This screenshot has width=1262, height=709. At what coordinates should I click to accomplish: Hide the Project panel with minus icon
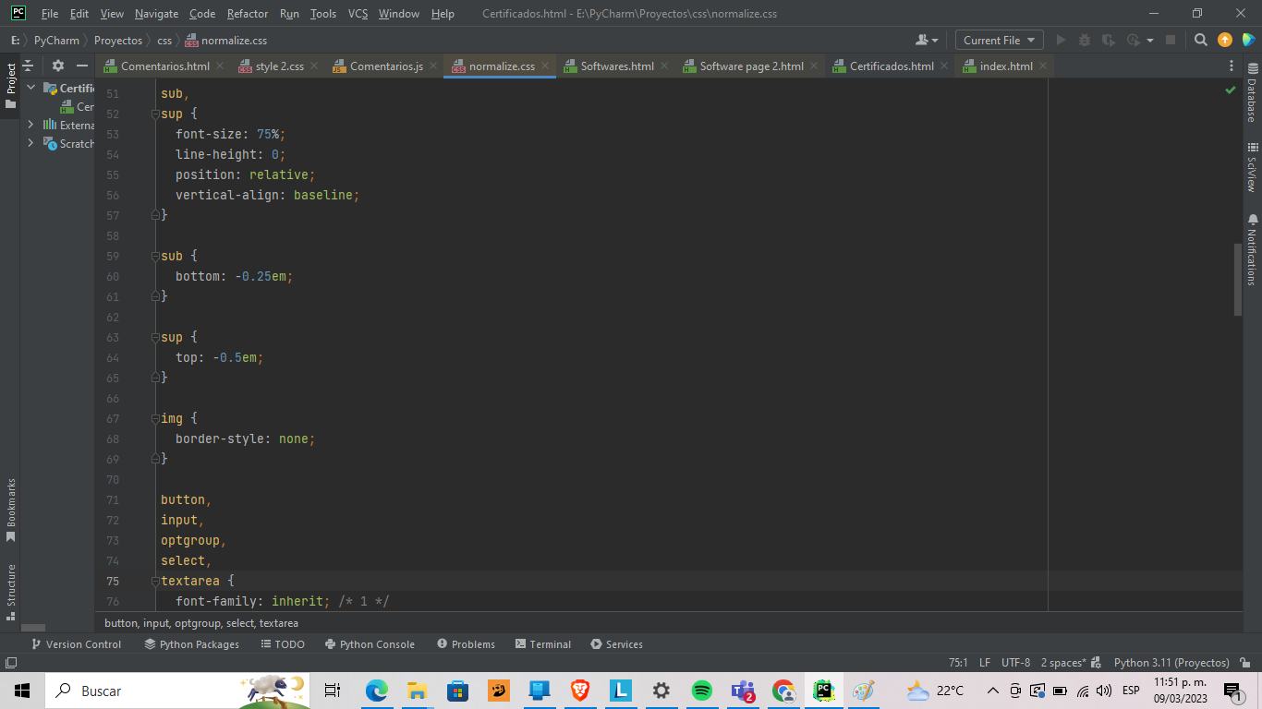coord(82,66)
